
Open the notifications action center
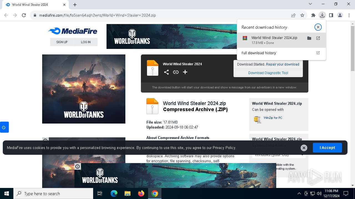346,193
